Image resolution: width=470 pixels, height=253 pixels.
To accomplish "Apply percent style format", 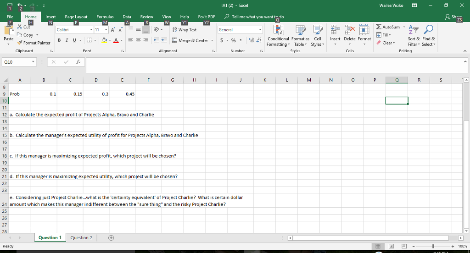I will pos(234,40).
